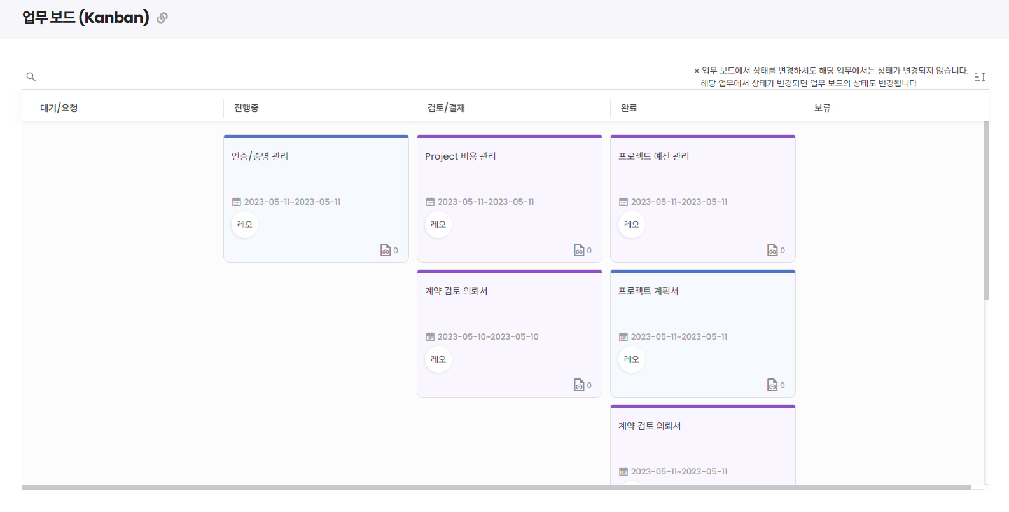1009x512 pixels.
Task: Click the search magnifier icon
Action: click(x=31, y=77)
